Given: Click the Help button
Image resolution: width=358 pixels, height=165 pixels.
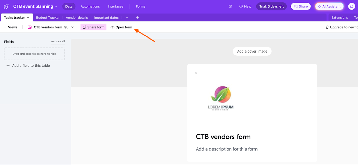Looking at the screenshot, I should pos(245,6).
